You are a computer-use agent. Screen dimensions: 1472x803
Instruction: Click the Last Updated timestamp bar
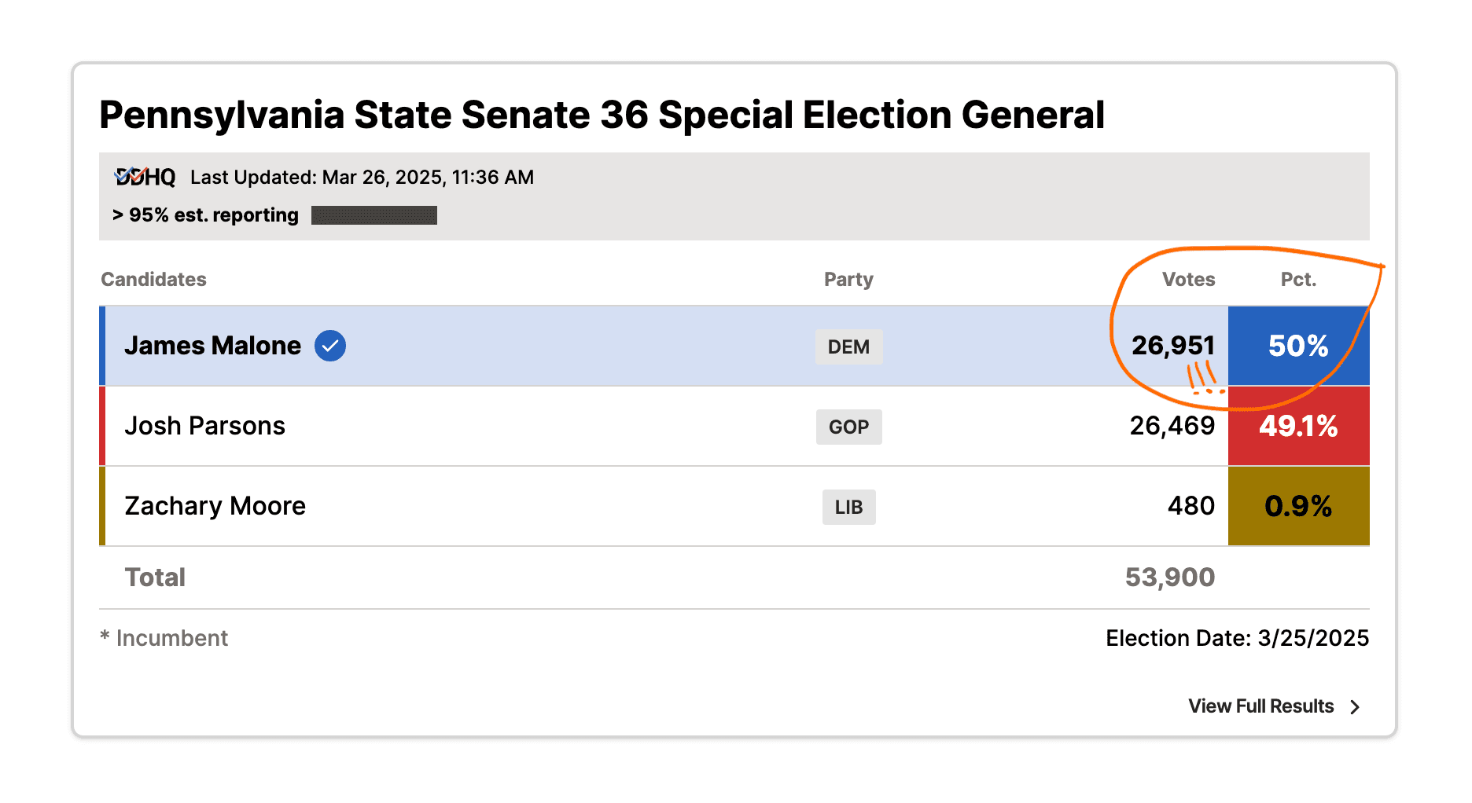(x=361, y=178)
